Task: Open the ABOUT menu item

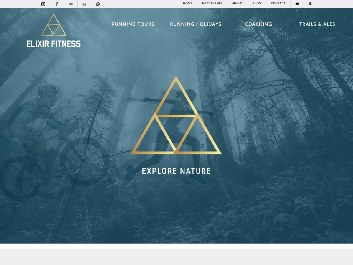Action: pos(237,4)
